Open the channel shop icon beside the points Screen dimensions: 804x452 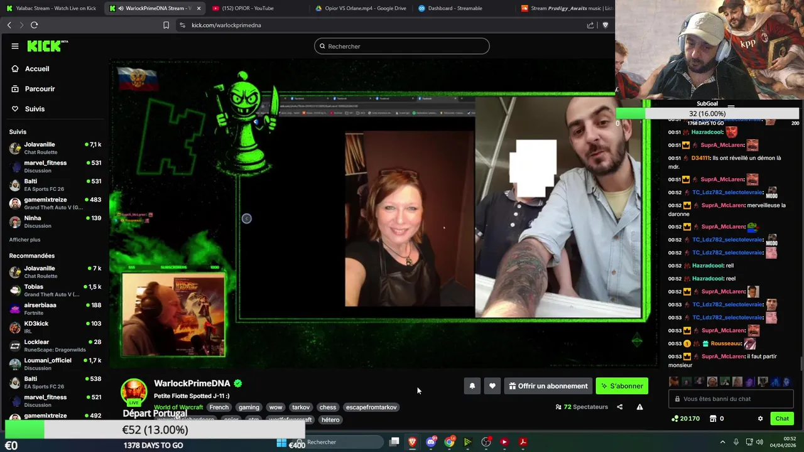(x=713, y=419)
